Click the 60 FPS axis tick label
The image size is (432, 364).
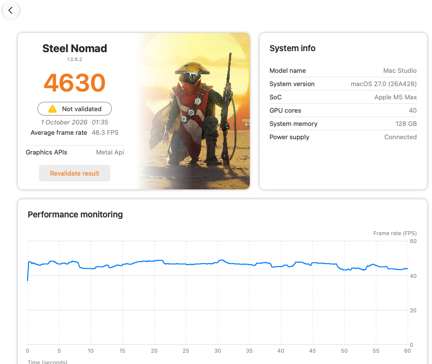[413, 242]
